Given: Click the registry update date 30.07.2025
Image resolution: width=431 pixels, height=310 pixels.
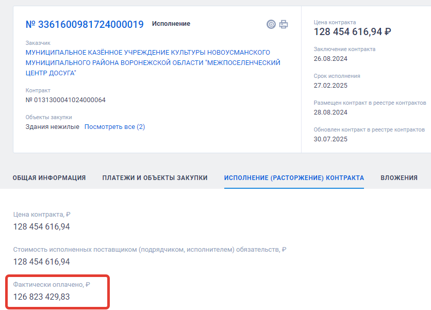Looking at the screenshot, I should (330, 139).
